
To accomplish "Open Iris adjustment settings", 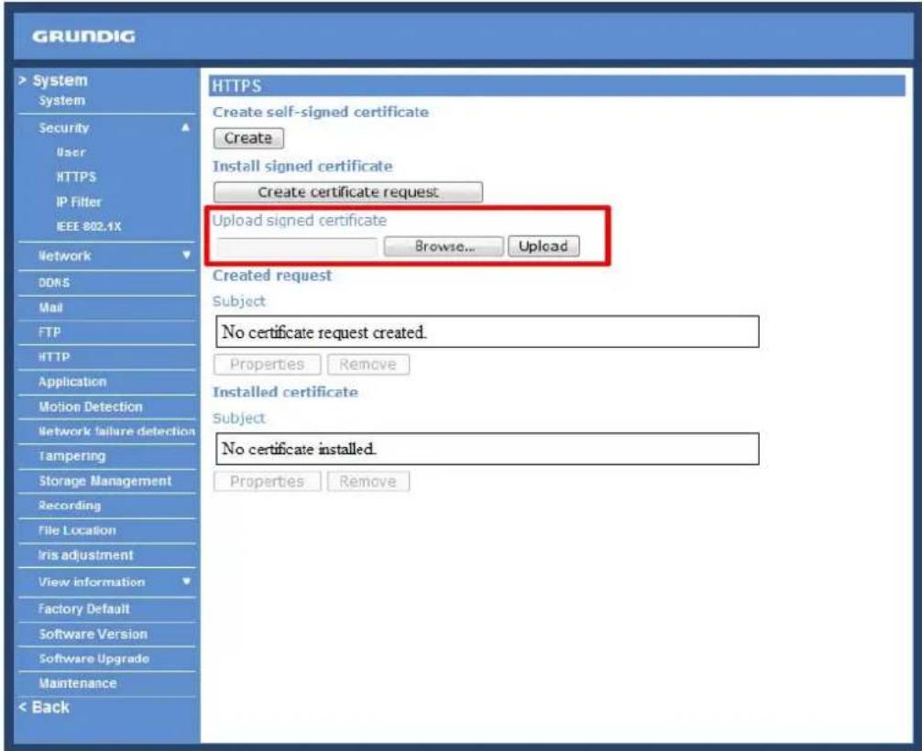I will tap(85, 555).
